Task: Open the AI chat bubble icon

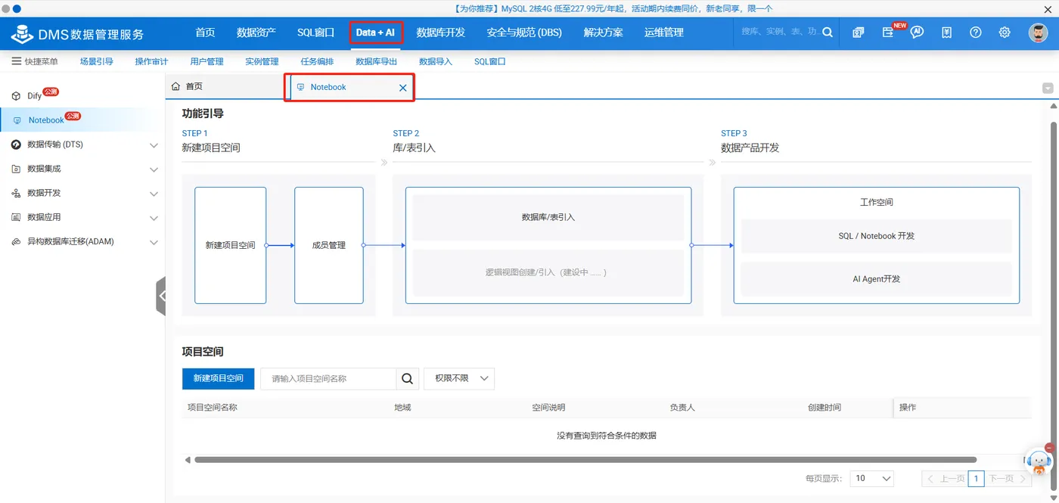Action: (x=917, y=33)
